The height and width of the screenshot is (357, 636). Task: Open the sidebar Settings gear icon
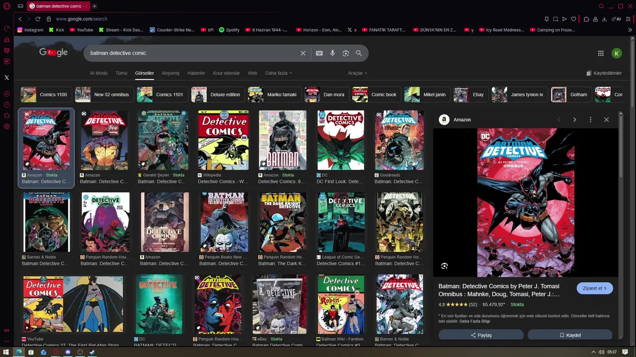coord(7,126)
